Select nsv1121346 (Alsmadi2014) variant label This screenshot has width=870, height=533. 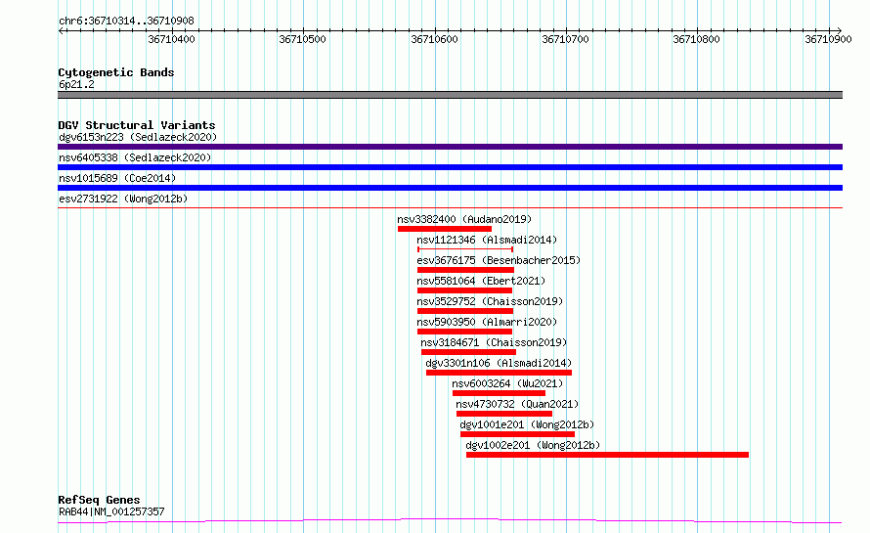[487, 240]
